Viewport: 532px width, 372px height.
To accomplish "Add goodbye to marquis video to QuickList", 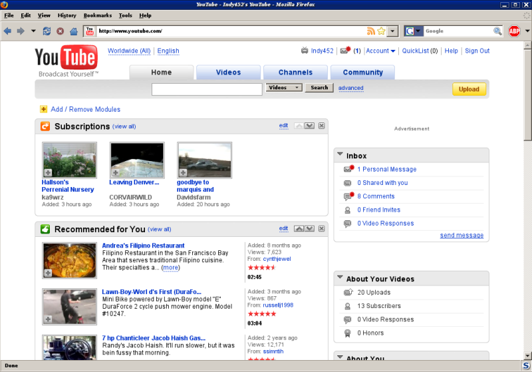I will click(184, 172).
